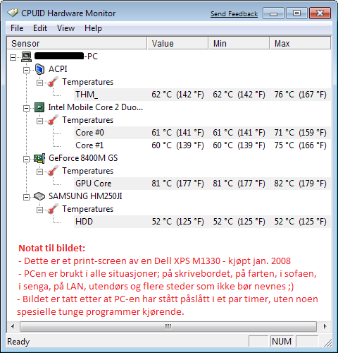Select the ACPI monitor icon
Screen dimensions: 338x353
click(39, 69)
